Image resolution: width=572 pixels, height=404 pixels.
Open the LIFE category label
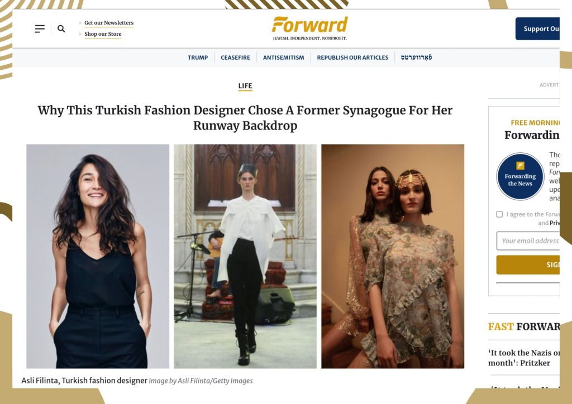coord(245,86)
